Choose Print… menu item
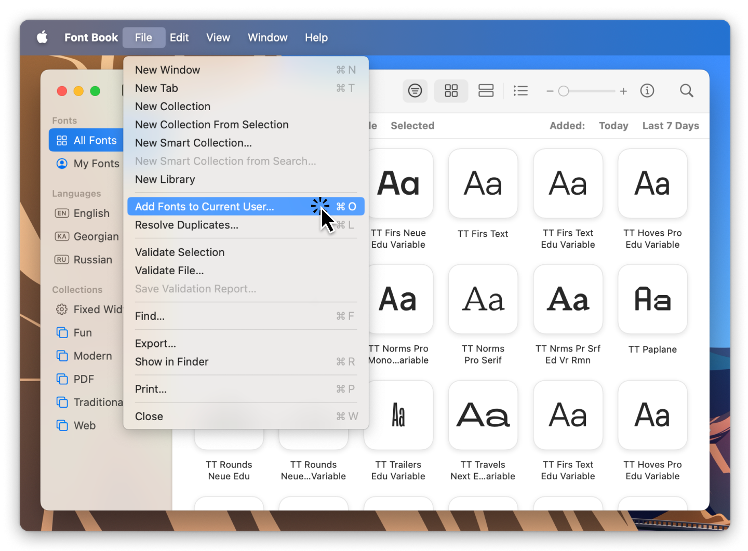The image size is (748, 551). coord(246,389)
